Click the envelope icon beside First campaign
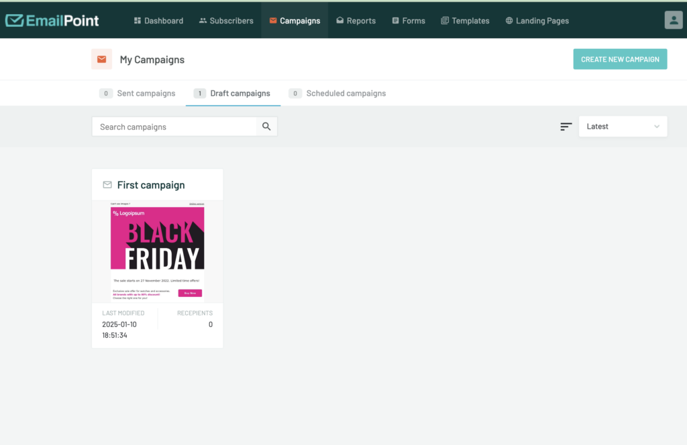687x445 pixels. click(107, 185)
